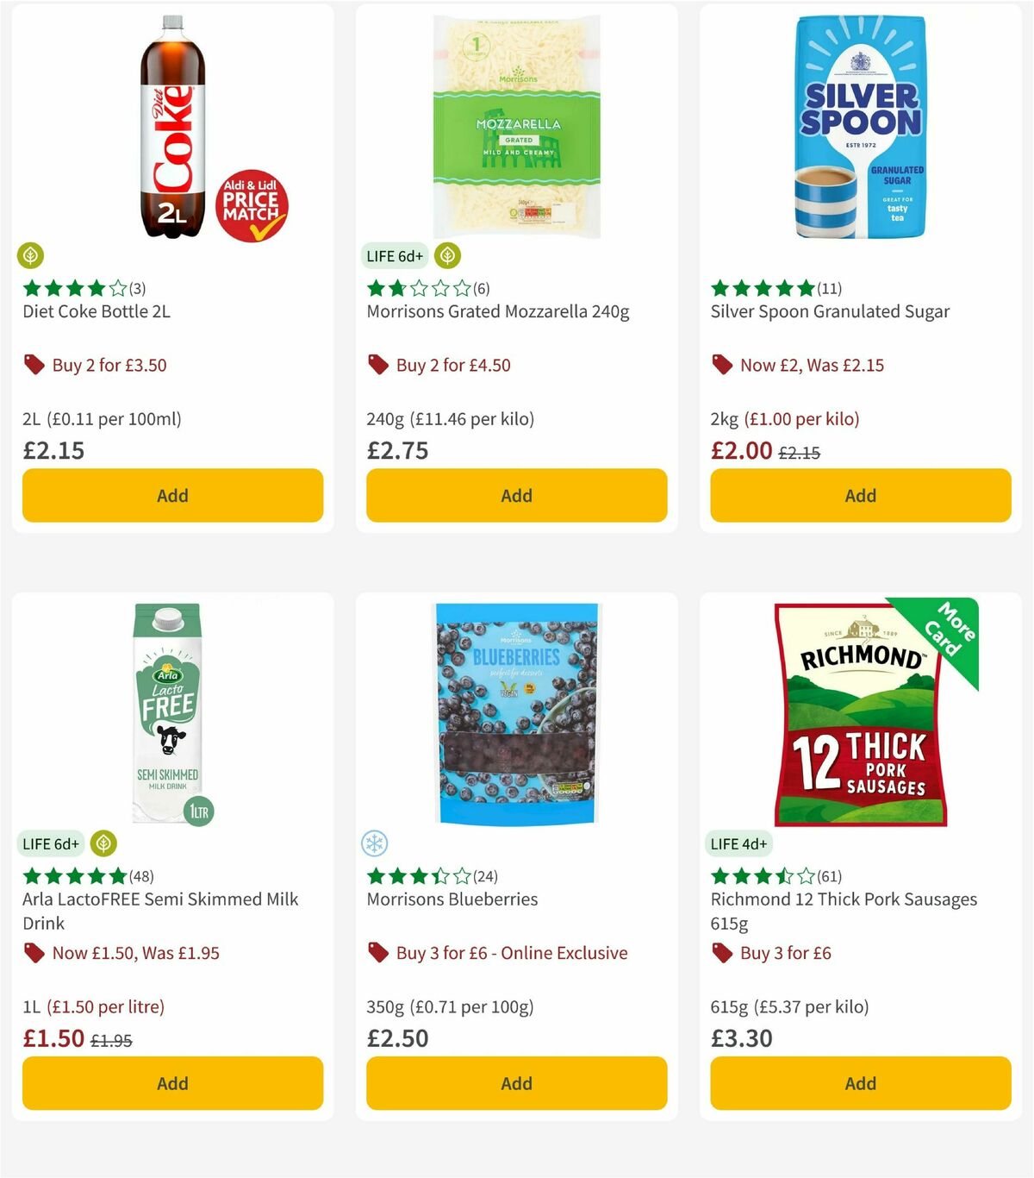Screen dimensions: 1034x1178
Task: View the 11 reviews for Silver Spoon sugar
Action: coord(830,289)
